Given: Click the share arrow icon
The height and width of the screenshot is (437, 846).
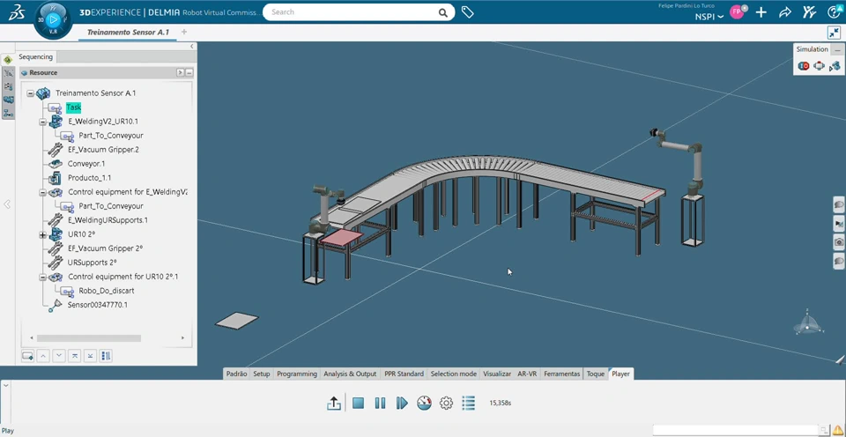Looking at the screenshot, I should tap(784, 12).
